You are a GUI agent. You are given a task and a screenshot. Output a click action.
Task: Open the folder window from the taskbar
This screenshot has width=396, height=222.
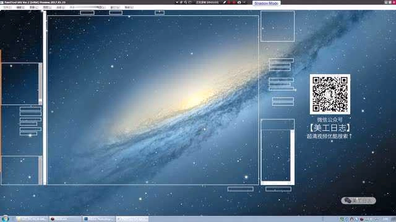[32, 219]
